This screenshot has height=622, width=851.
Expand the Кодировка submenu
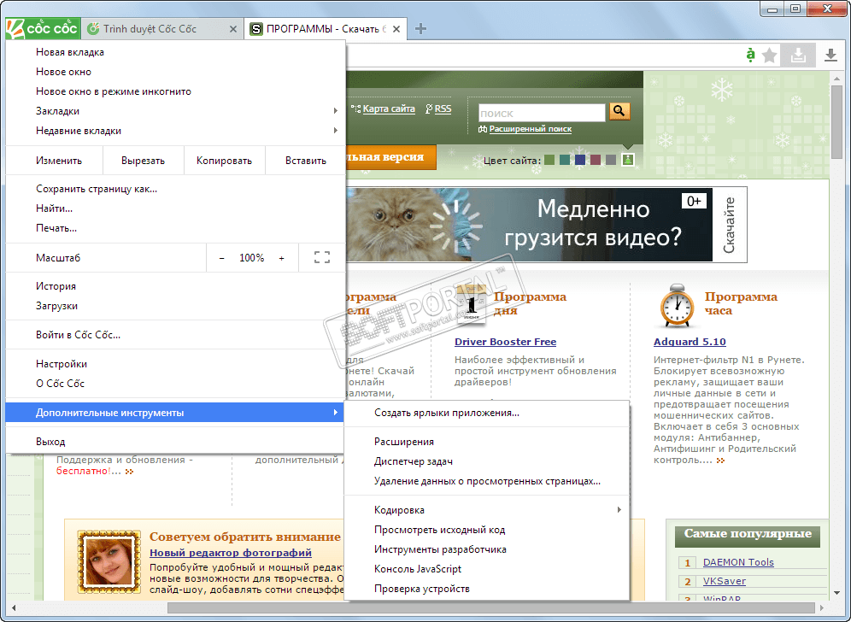(x=487, y=510)
